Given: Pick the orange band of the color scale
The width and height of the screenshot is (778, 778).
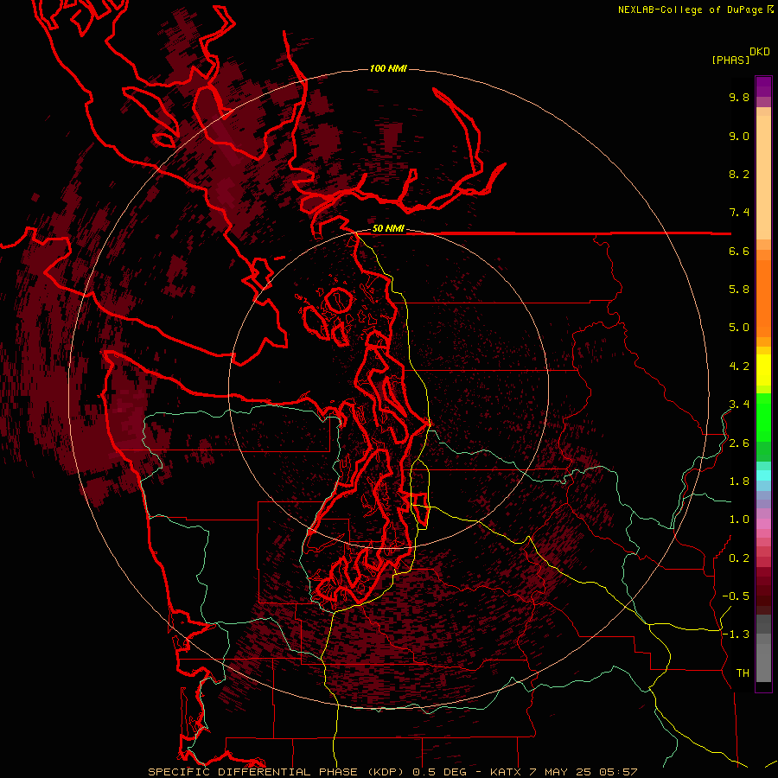Looking at the screenshot, I should (x=763, y=297).
